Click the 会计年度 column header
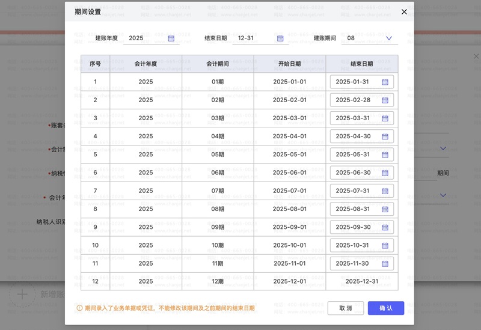 click(x=146, y=64)
